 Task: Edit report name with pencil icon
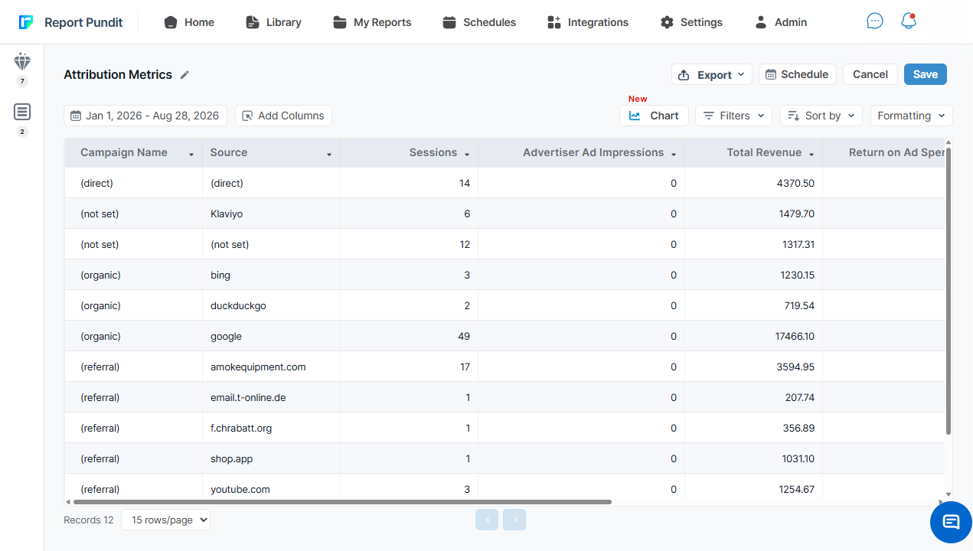184,75
